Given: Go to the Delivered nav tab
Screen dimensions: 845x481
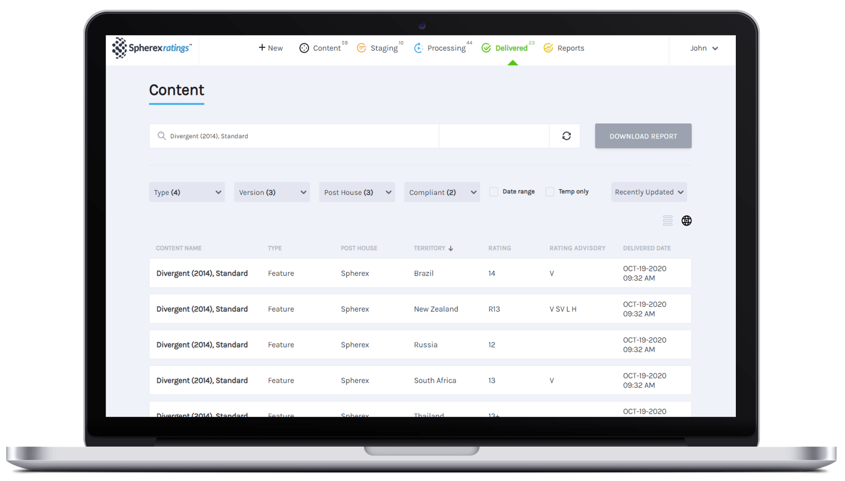Looking at the screenshot, I should click(508, 48).
